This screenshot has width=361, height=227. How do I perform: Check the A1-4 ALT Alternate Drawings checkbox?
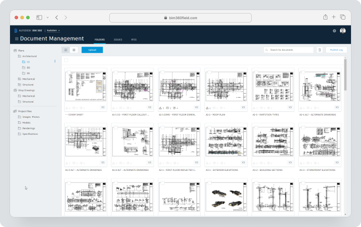coord(303,73)
